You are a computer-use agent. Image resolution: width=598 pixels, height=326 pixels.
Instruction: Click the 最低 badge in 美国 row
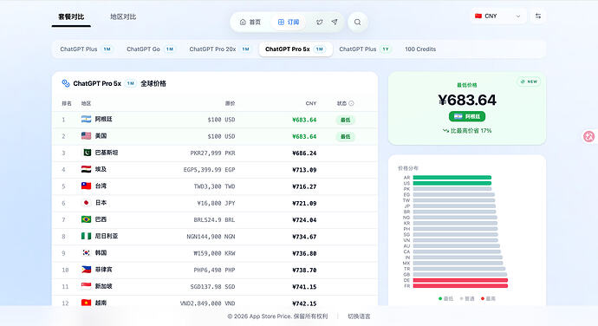pyautogui.click(x=345, y=137)
